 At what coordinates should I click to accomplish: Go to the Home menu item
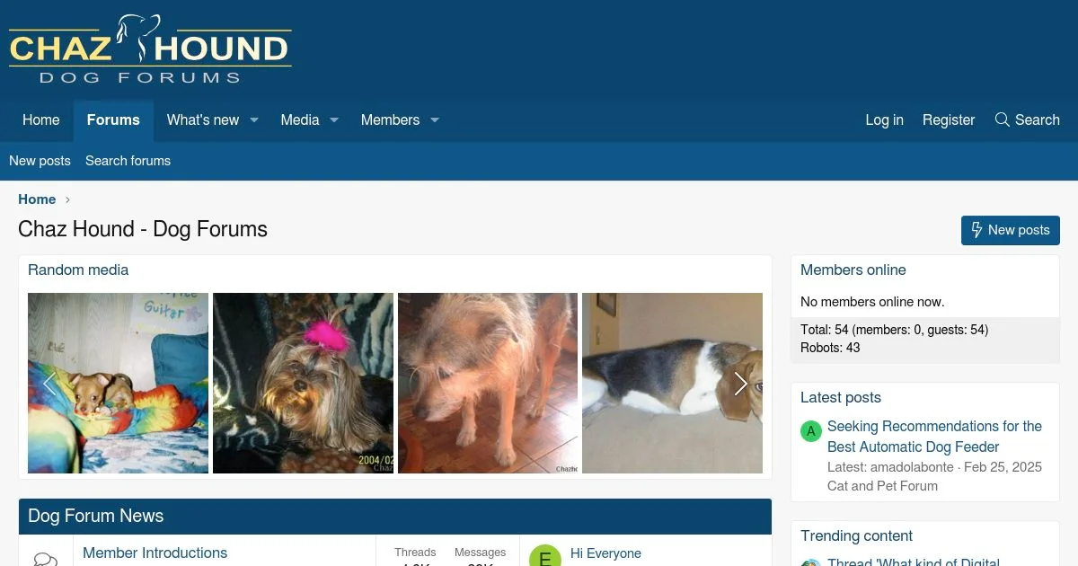[x=41, y=120]
